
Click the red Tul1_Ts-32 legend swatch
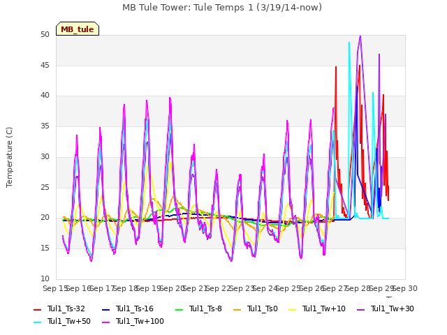coord(38,310)
